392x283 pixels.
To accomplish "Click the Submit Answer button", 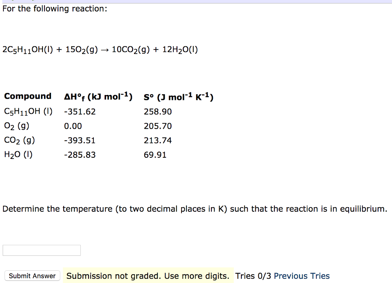I will 32,276.
